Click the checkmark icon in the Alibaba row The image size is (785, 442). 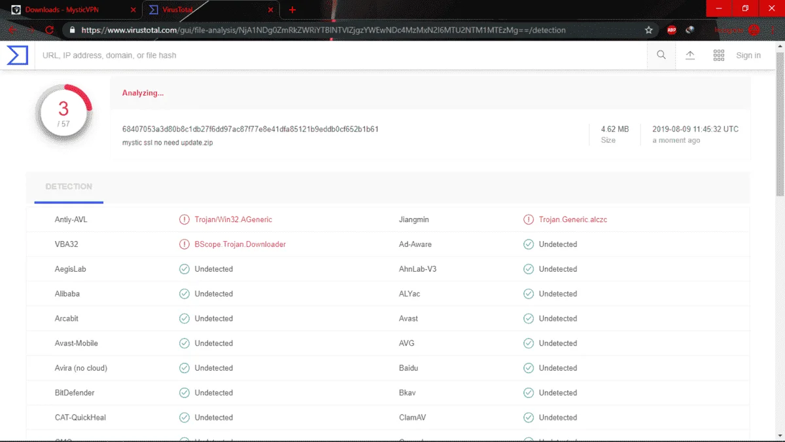click(184, 294)
